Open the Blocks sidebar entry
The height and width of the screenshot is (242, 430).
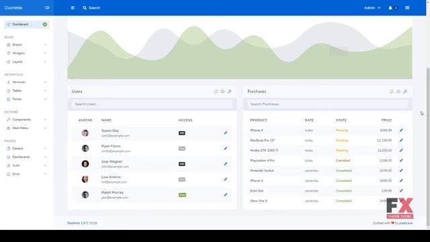pos(27,45)
